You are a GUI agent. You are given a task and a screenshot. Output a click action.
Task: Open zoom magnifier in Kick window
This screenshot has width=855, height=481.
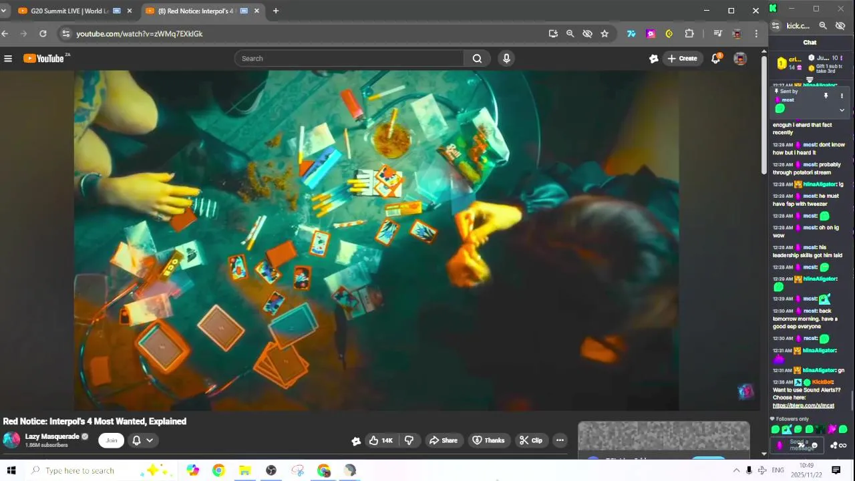[823, 25]
